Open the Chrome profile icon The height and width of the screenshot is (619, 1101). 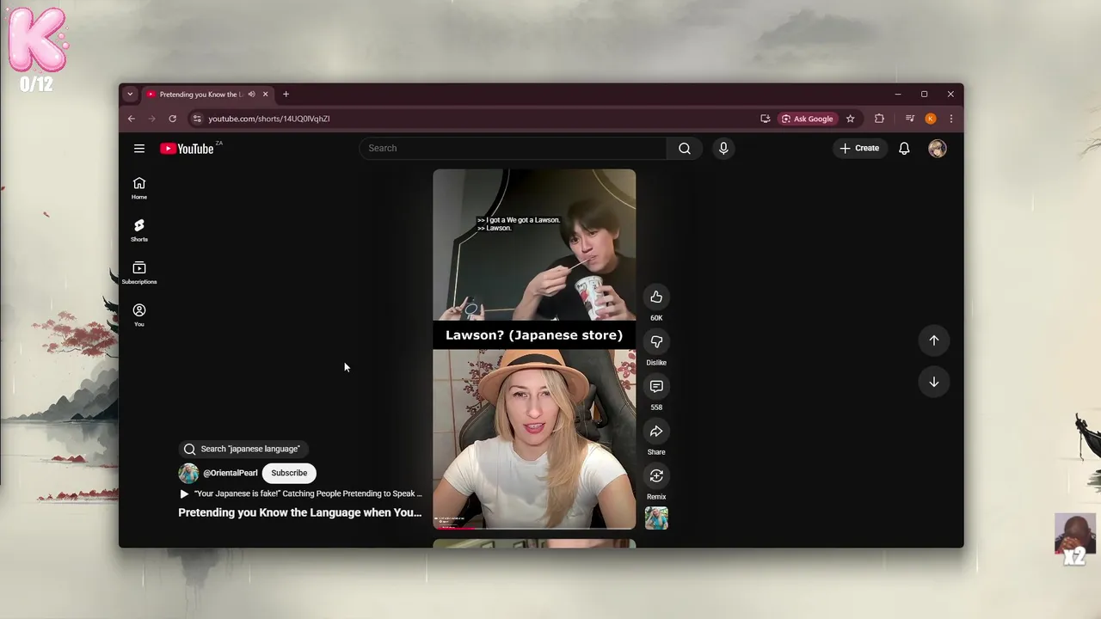(x=931, y=119)
